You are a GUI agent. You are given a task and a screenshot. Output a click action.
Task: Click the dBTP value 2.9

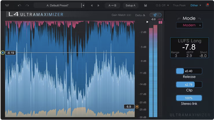pyautogui.click(x=189, y=56)
